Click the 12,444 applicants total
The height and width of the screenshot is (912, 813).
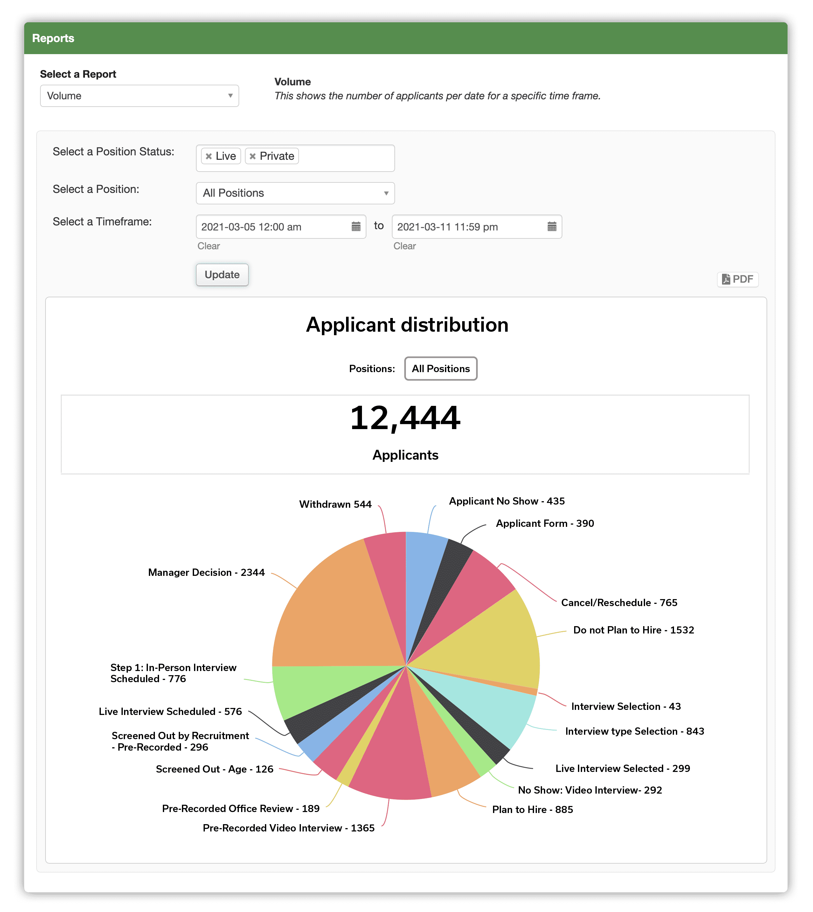[x=405, y=418]
